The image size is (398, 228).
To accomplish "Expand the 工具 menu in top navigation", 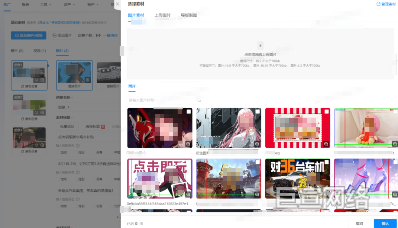I will [45, 4].
